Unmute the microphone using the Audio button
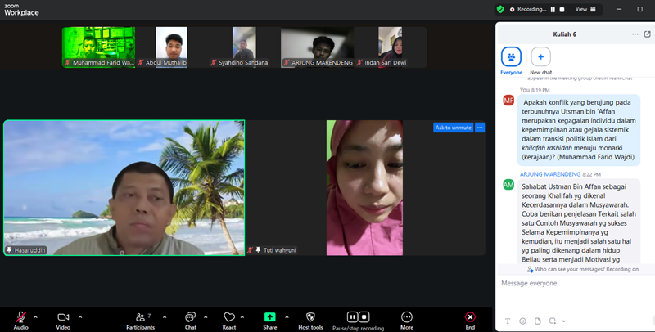Screen dimensions: 655x332 (x=20, y=321)
